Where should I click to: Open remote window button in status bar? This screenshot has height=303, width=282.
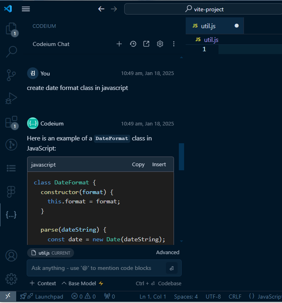click(x=8, y=296)
